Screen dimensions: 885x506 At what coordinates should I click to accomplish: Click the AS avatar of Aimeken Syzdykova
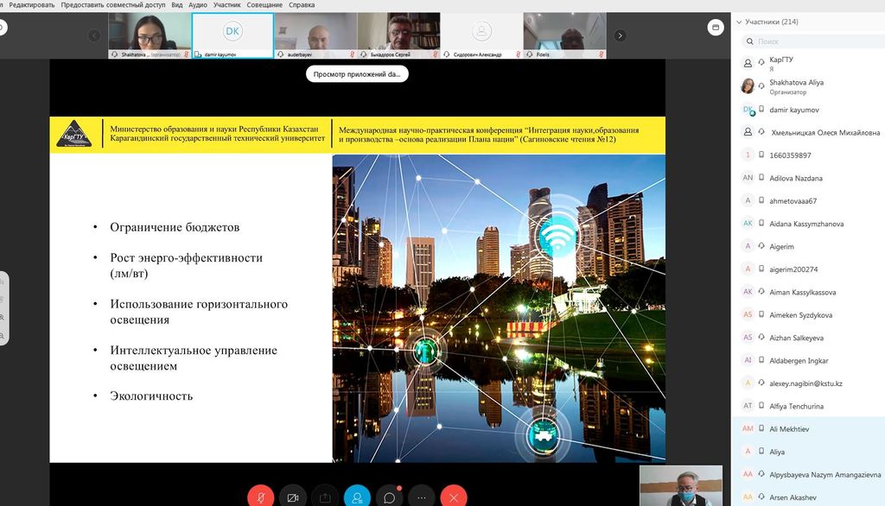[748, 315]
